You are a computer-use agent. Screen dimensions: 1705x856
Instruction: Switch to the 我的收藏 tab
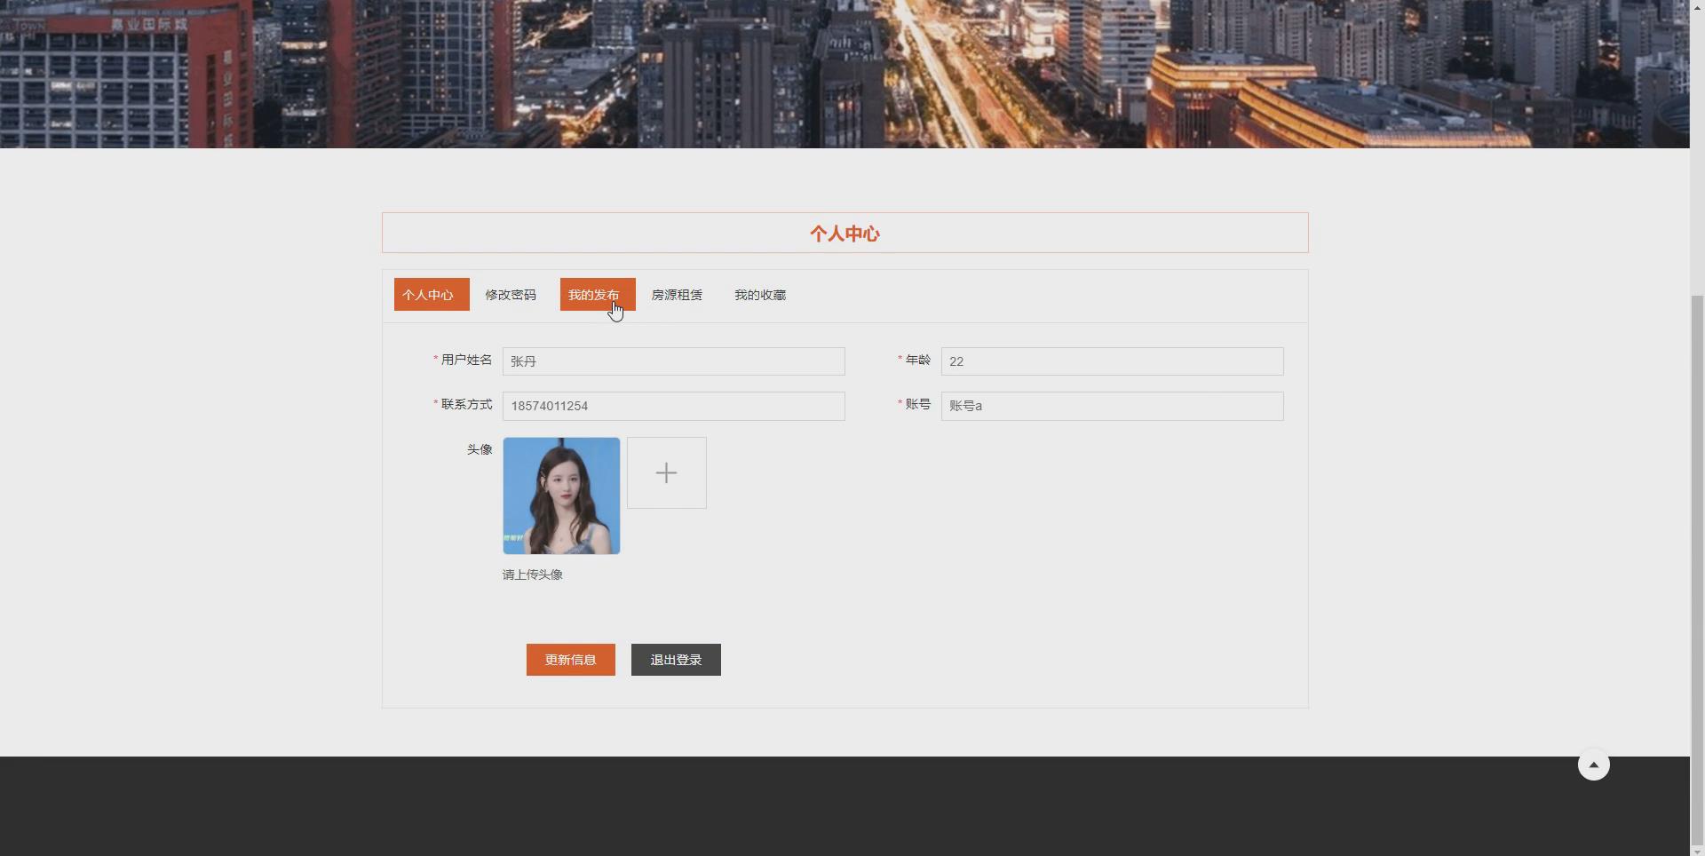coord(759,294)
